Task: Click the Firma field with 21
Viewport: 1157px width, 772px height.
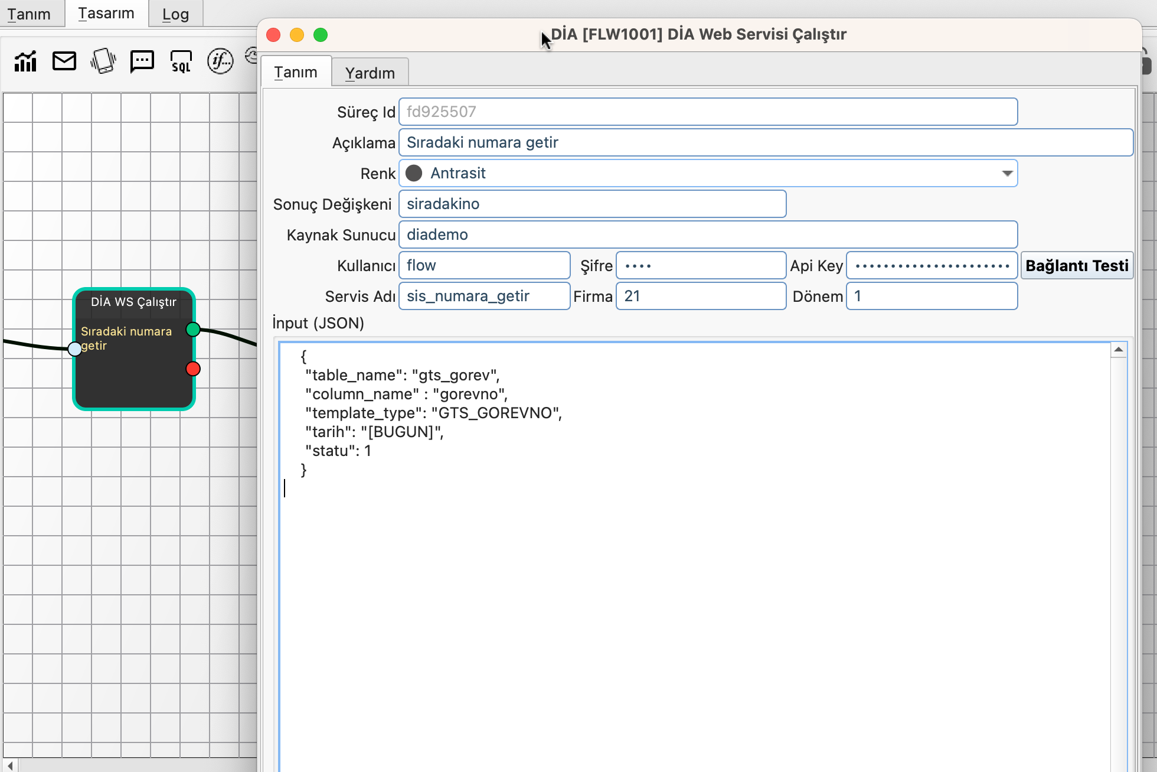Action: click(701, 296)
